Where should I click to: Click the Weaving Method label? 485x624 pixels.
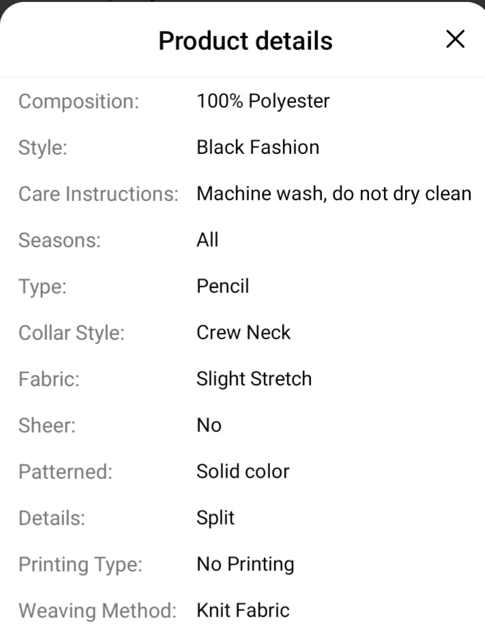(98, 610)
